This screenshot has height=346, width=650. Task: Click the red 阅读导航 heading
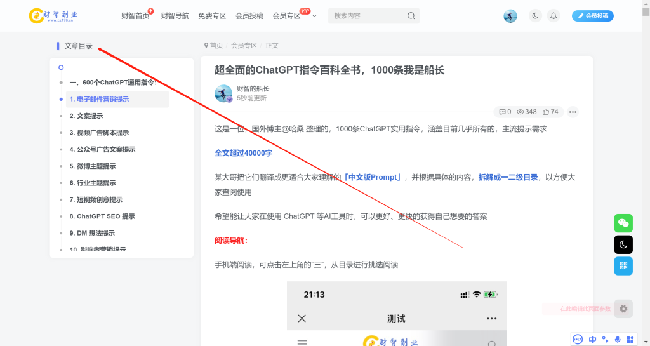tap(231, 241)
